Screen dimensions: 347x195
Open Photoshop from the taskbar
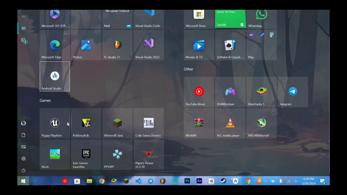coord(187,181)
